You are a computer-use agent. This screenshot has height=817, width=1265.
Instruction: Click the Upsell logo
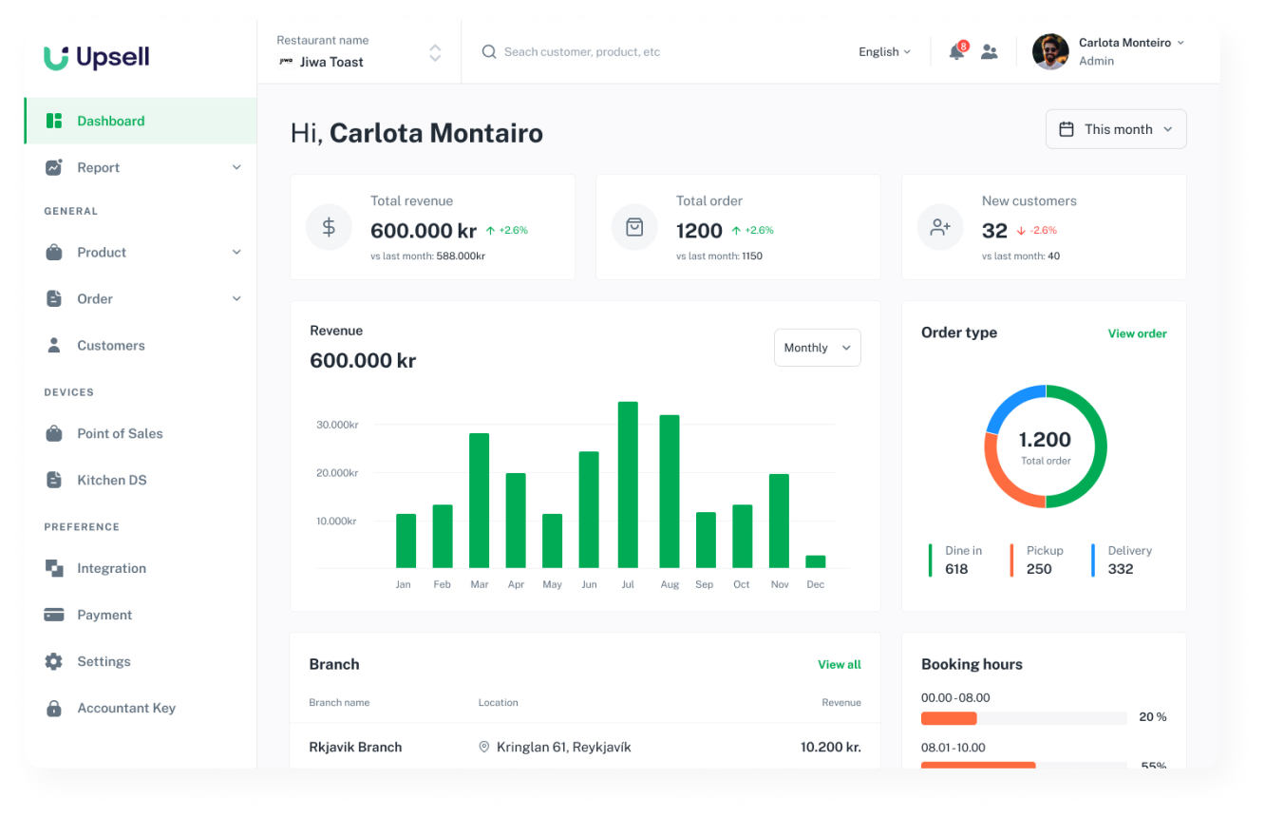coord(97,57)
